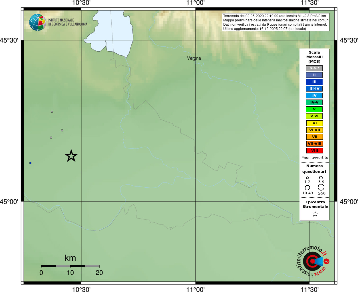Viewport: 358px width, 292px height.
Task: Select the yellow VI intensity swatch
Action: tap(314, 123)
